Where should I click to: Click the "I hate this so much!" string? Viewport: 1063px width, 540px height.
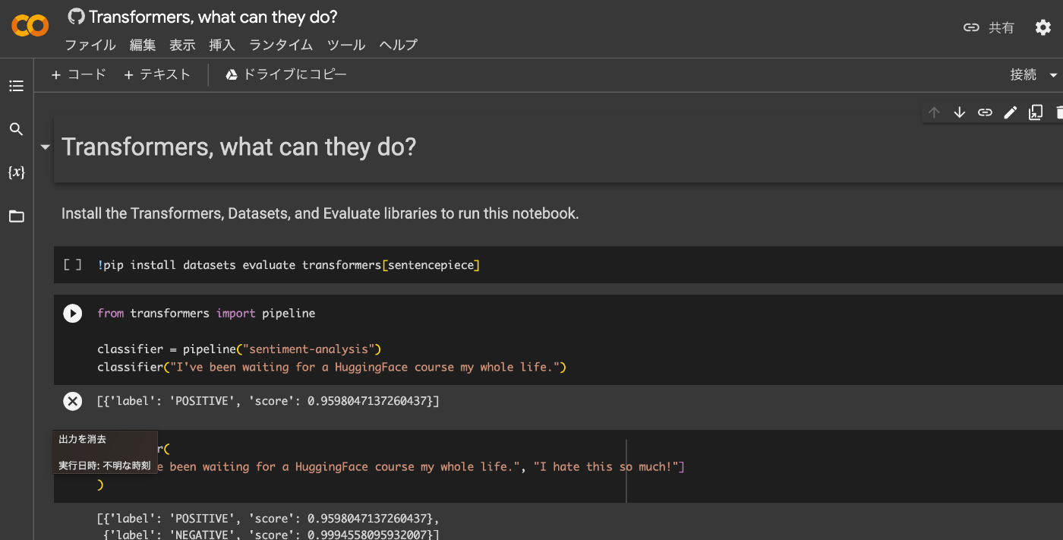606,466
